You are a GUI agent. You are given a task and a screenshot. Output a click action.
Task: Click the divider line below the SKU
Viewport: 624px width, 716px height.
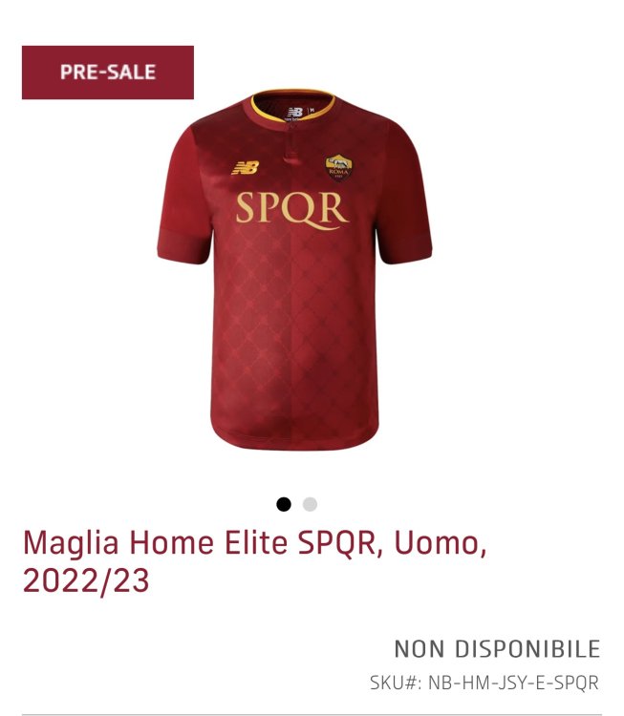tap(312, 715)
